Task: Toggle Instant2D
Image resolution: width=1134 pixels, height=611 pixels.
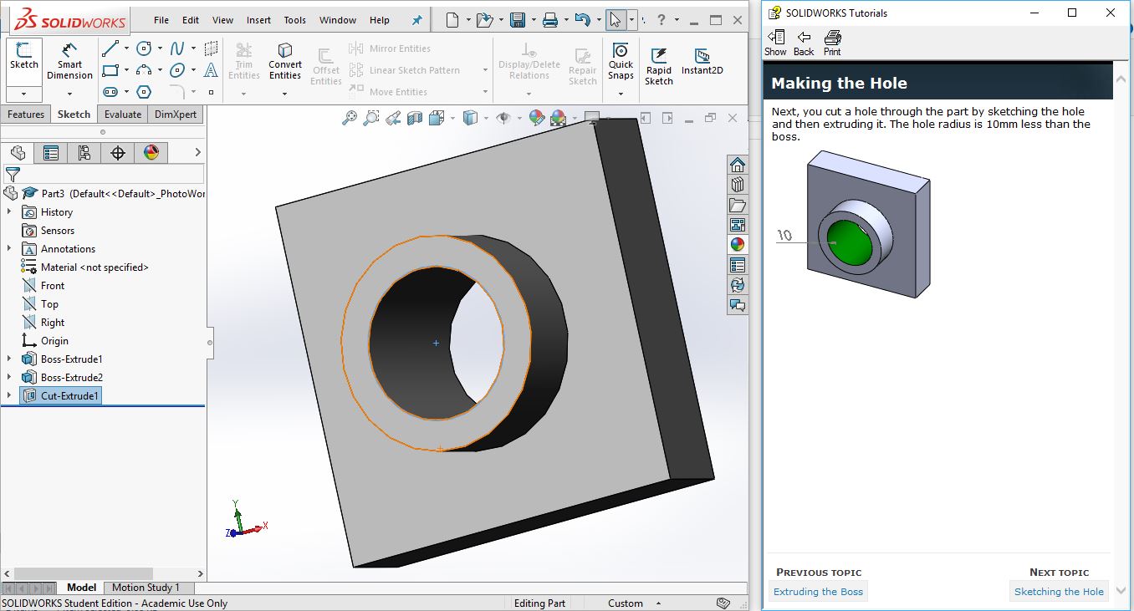Action: point(702,62)
